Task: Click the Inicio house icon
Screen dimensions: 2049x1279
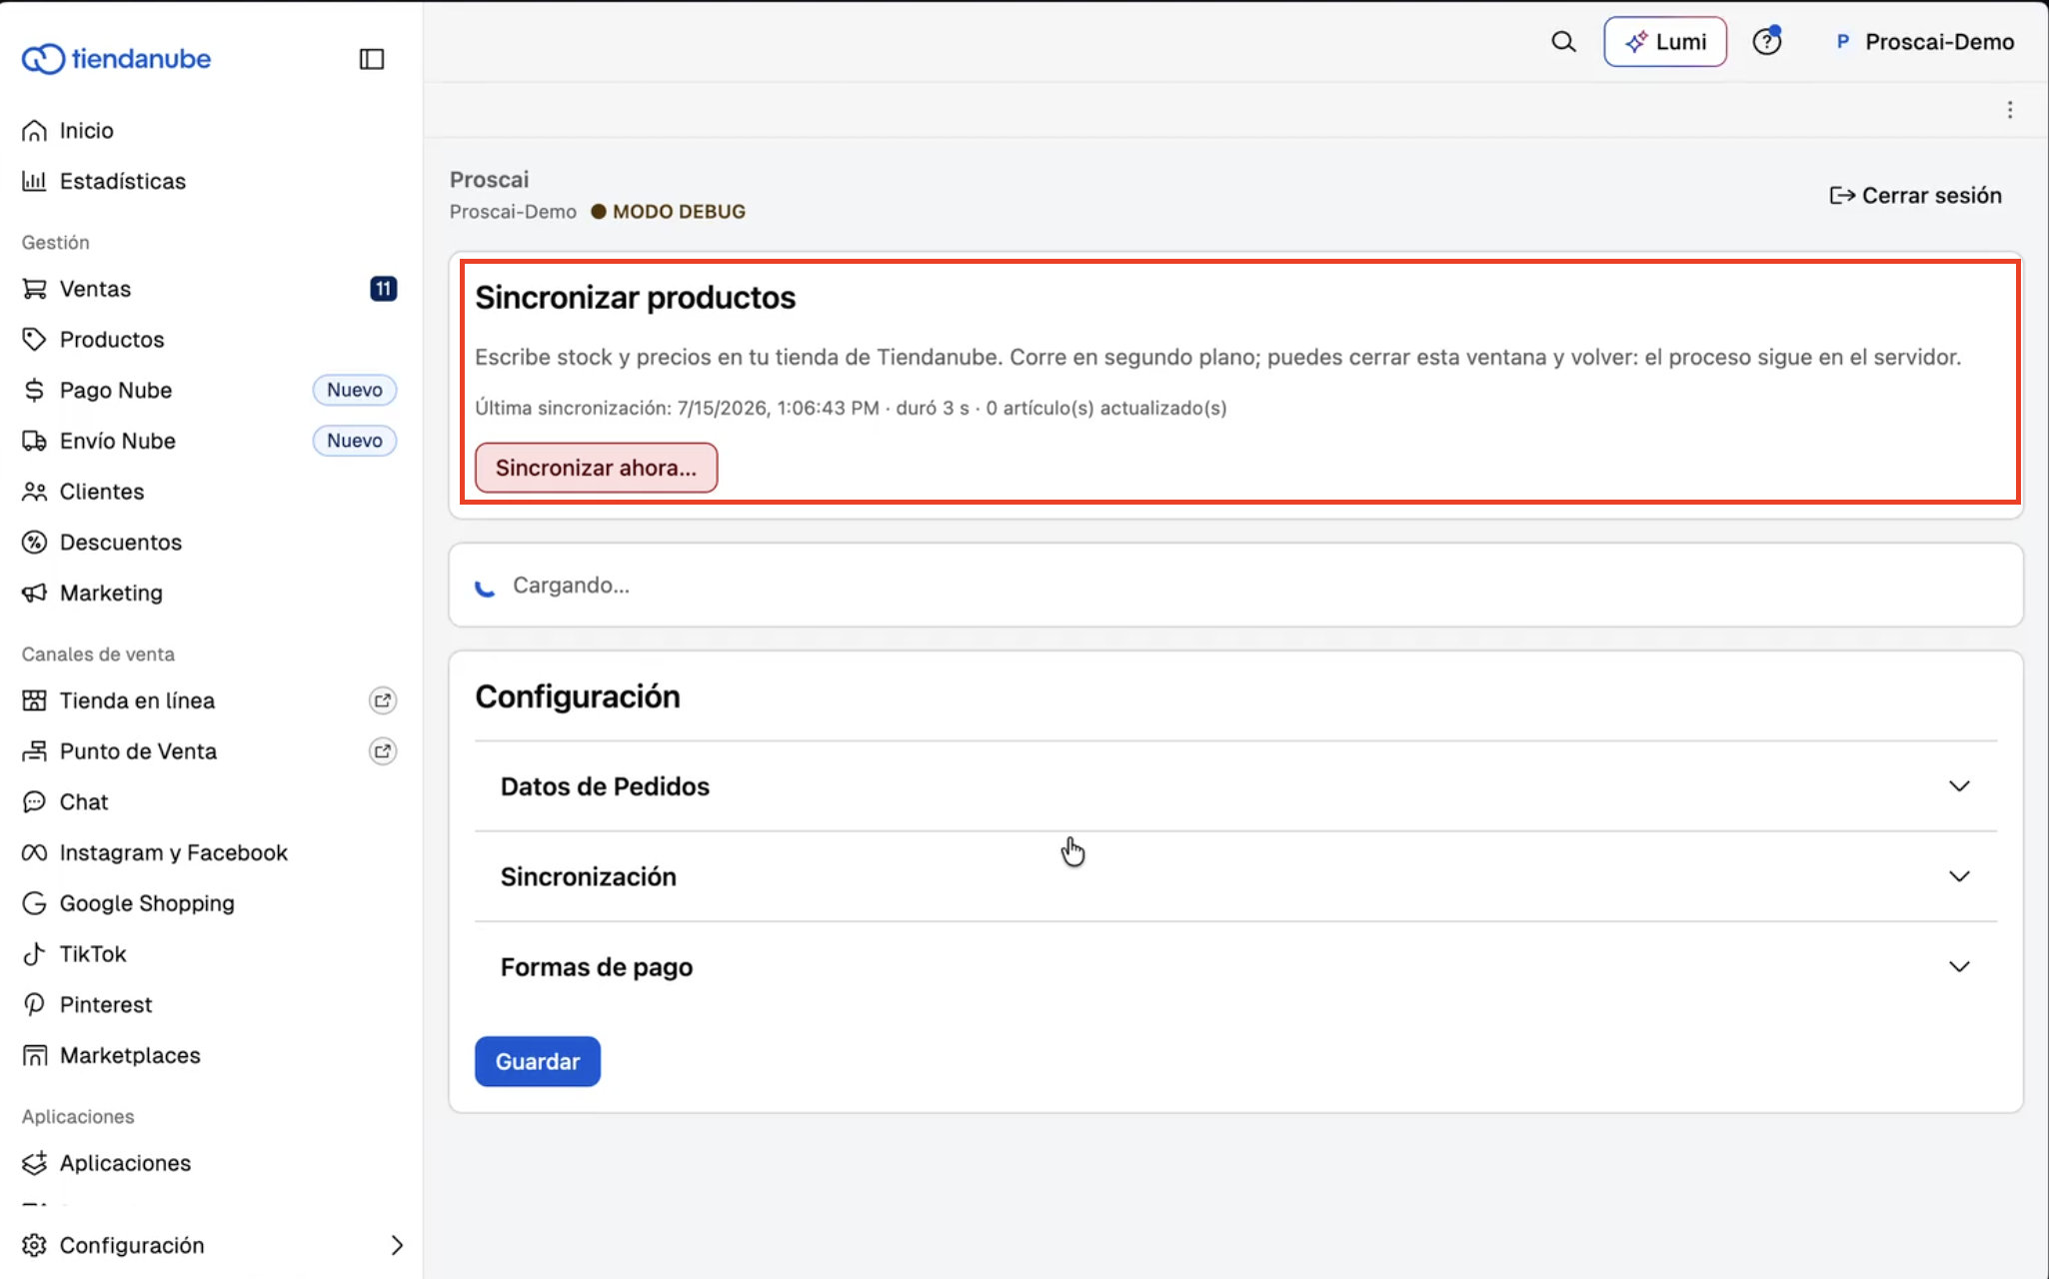Action: (35, 131)
